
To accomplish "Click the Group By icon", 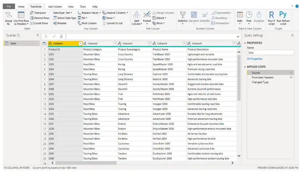I will tap(8, 15).
